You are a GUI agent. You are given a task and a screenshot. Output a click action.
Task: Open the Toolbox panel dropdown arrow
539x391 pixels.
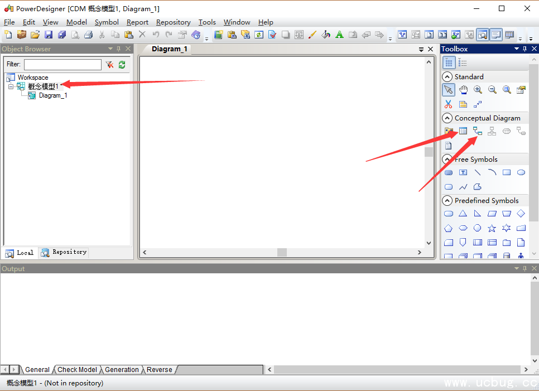point(516,49)
